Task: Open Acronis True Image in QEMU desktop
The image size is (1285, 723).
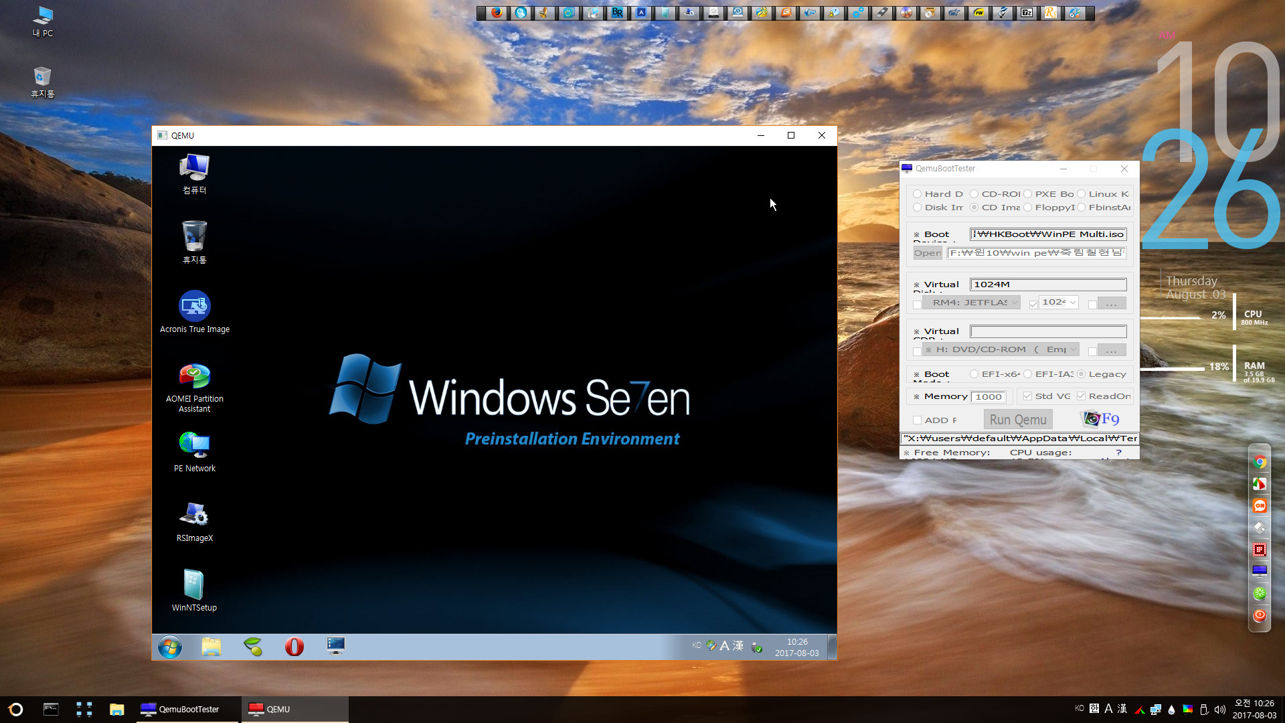Action: (x=195, y=312)
